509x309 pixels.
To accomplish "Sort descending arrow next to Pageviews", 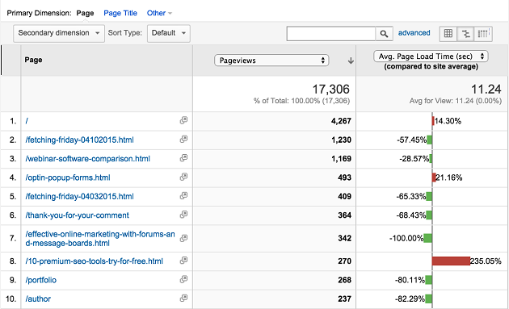I will [351, 61].
